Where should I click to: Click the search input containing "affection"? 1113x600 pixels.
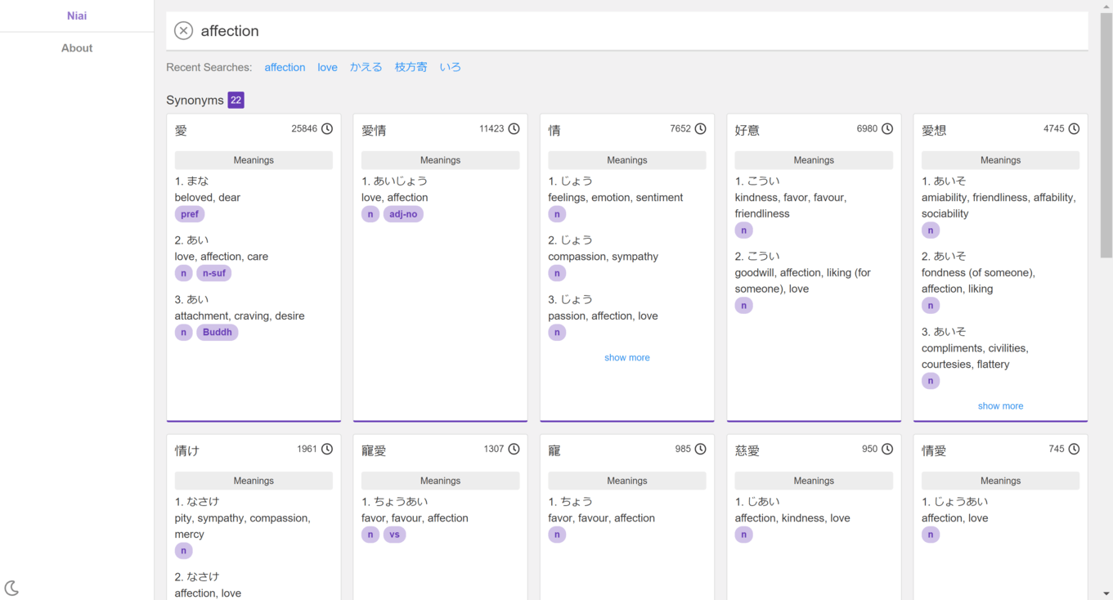pos(638,31)
